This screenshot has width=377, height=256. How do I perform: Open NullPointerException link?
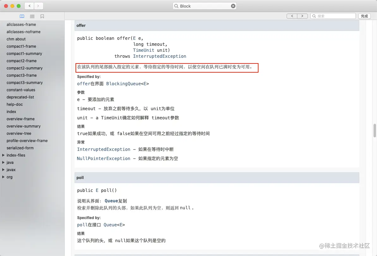coord(104,158)
